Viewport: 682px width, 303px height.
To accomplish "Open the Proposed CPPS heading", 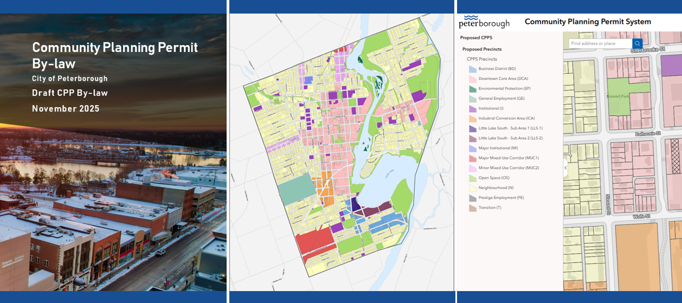I will click(x=476, y=38).
